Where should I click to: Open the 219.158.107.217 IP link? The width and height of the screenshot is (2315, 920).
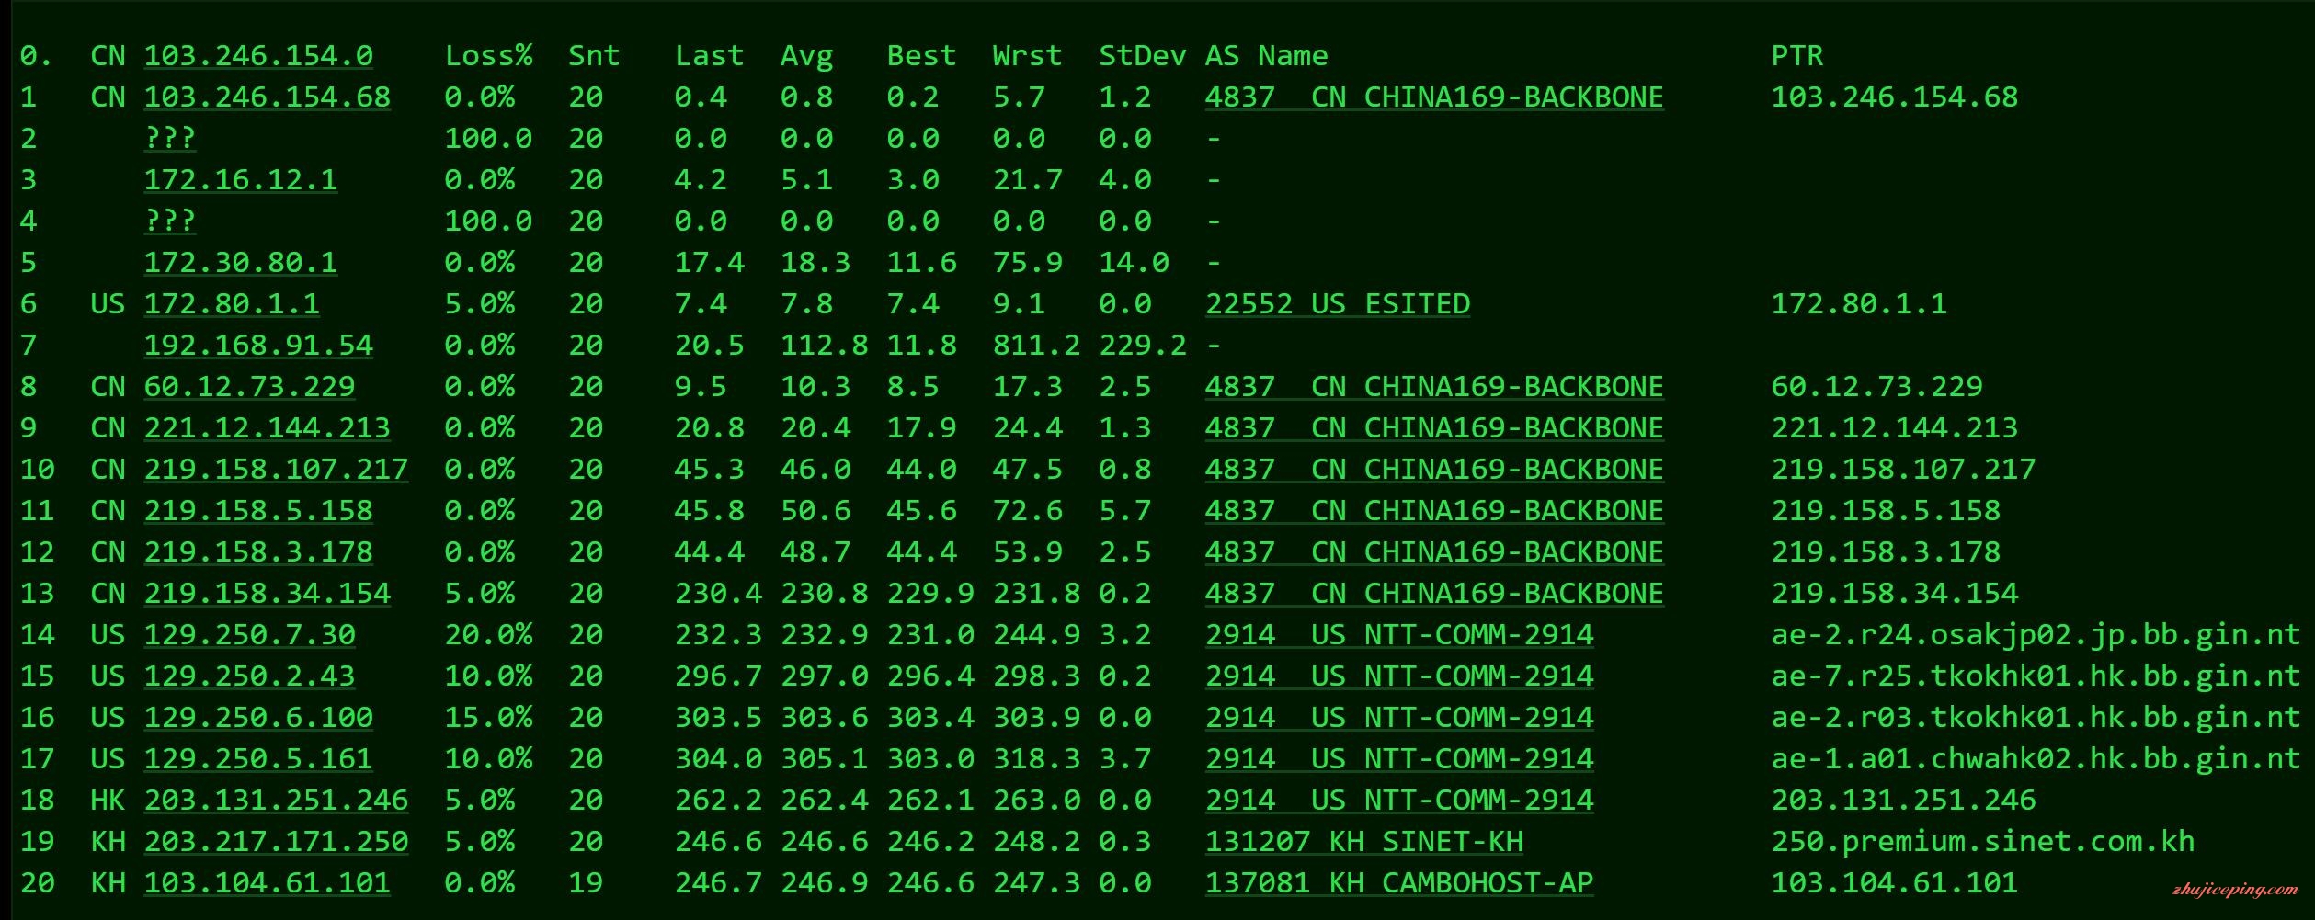[276, 470]
